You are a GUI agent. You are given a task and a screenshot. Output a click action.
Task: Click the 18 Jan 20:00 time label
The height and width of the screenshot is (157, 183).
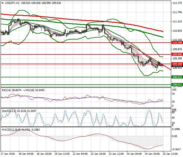44,154
